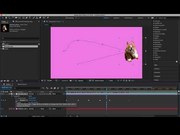Switch to the Standard workspace
This screenshot has height=135, width=180.
[x=116, y=18]
